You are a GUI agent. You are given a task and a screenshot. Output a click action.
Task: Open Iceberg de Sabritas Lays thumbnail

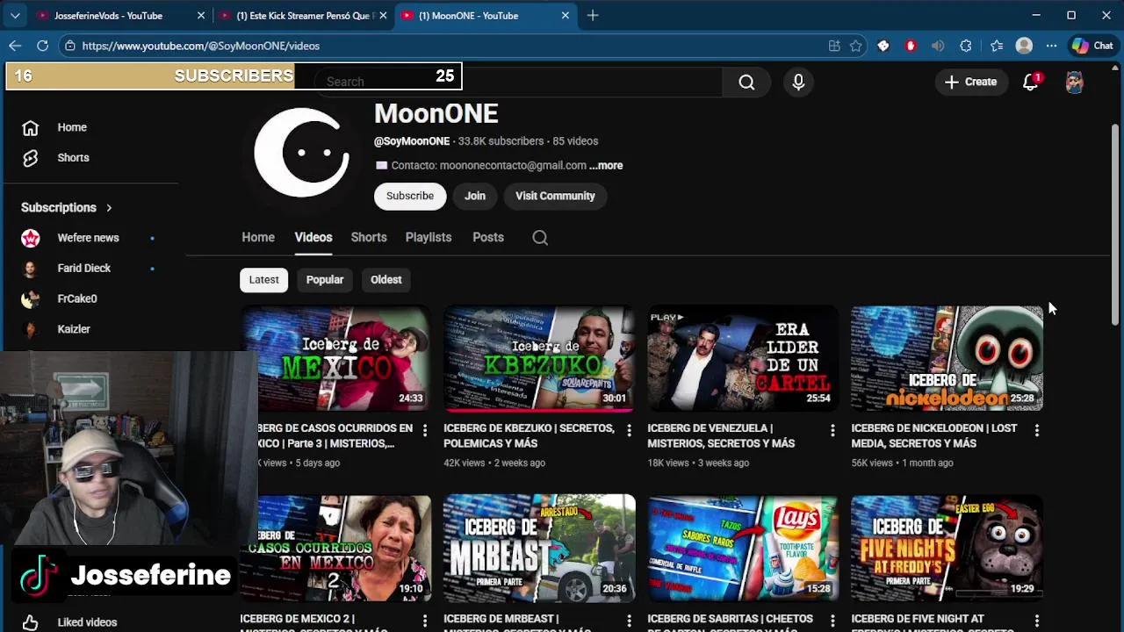pos(743,548)
